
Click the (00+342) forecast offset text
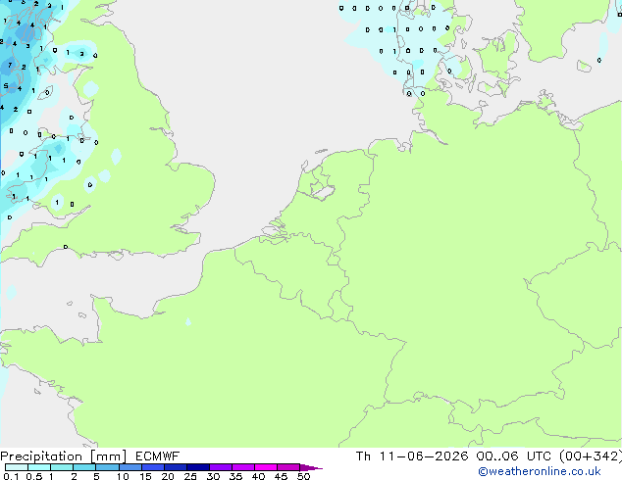point(591,456)
